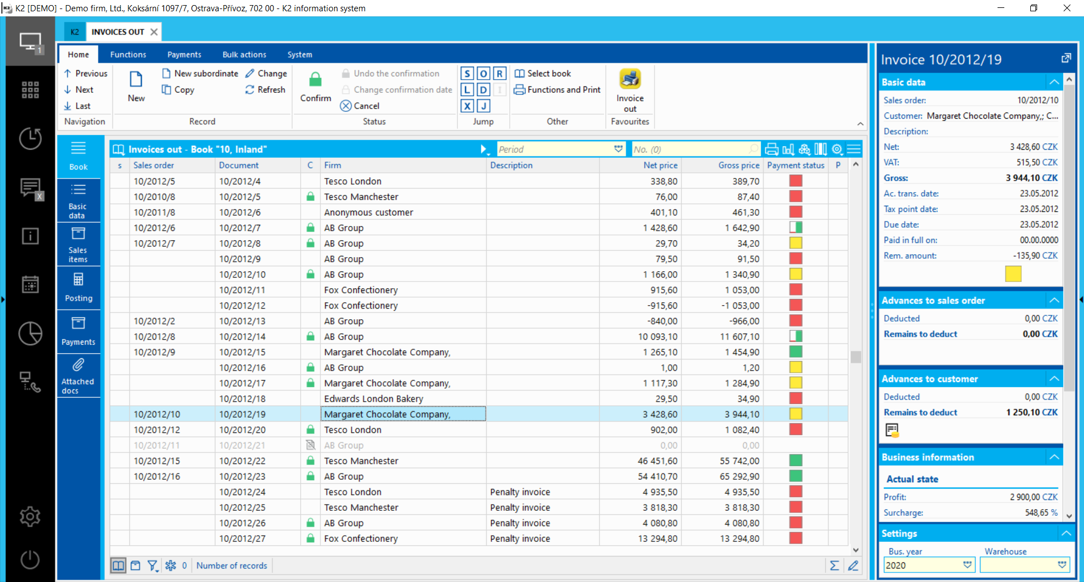Screen dimensions: 1084x582
Task: Click the L jump box
Action: (x=467, y=89)
